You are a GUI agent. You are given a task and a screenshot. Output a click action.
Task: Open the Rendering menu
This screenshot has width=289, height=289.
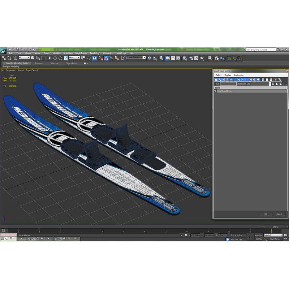pyautogui.click(x=95, y=53)
